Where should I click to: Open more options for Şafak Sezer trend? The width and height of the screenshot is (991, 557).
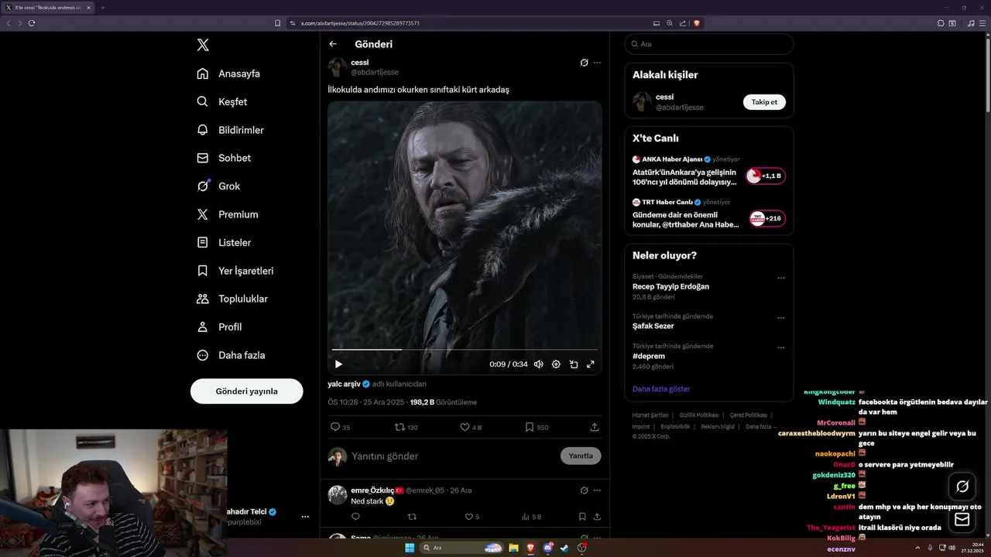point(780,318)
